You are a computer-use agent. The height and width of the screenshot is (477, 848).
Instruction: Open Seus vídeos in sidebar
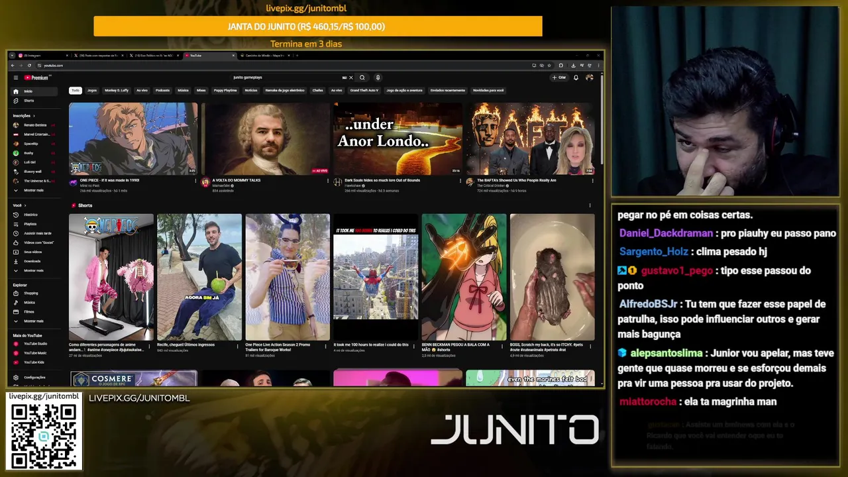[x=34, y=252]
